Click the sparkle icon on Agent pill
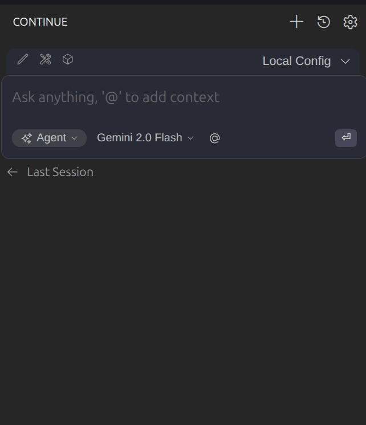366x425 pixels. tap(26, 138)
